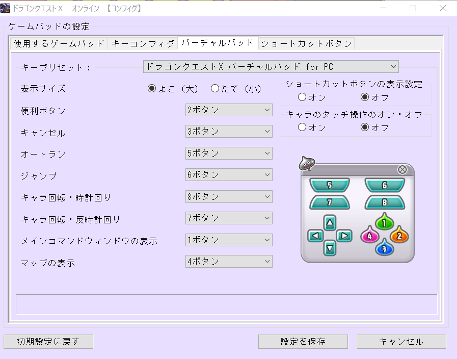Click the blue button 3 on the pad preview
The width and height of the screenshot is (457, 359).
coord(384,248)
